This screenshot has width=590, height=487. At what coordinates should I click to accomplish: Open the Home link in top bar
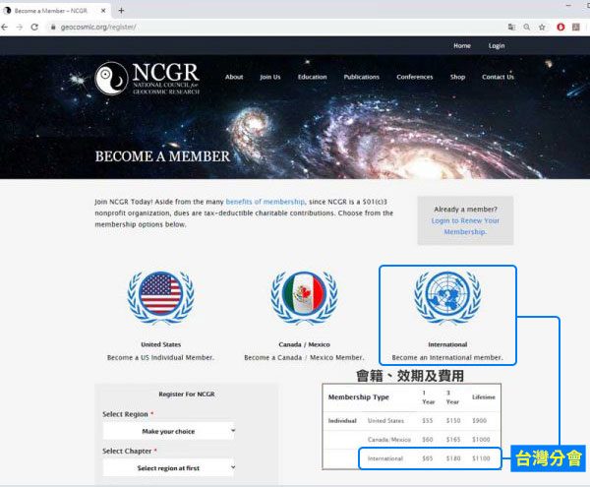click(x=462, y=46)
